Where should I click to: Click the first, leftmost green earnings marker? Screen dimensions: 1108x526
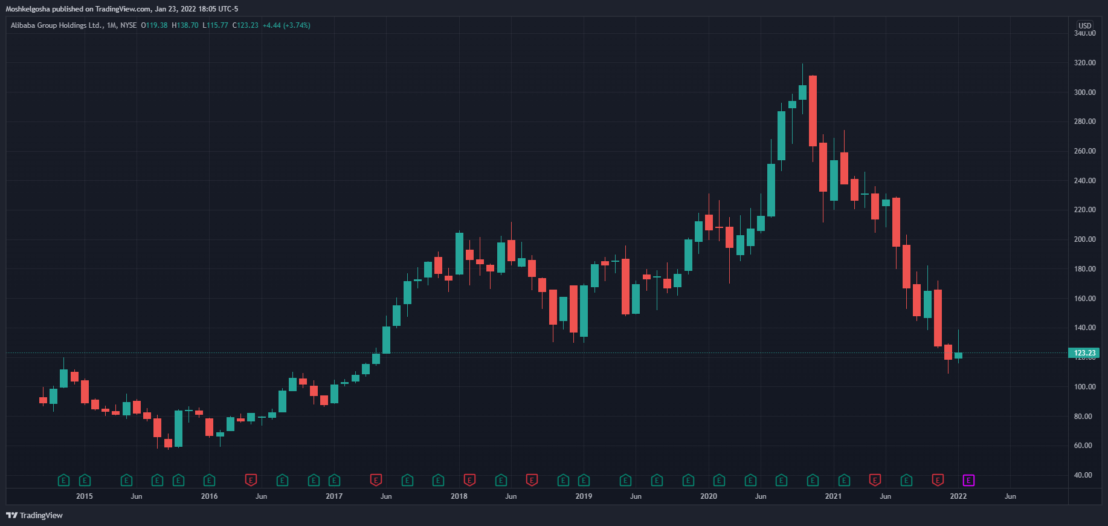(x=63, y=481)
